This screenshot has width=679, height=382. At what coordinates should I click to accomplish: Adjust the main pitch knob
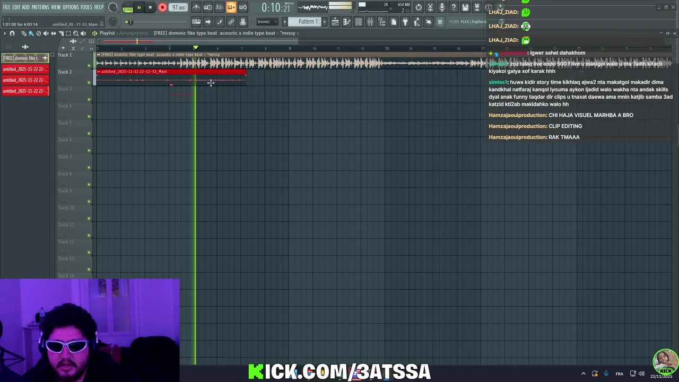click(113, 22)
